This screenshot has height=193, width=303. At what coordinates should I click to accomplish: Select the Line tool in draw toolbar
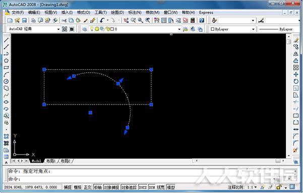click(6, 40)
